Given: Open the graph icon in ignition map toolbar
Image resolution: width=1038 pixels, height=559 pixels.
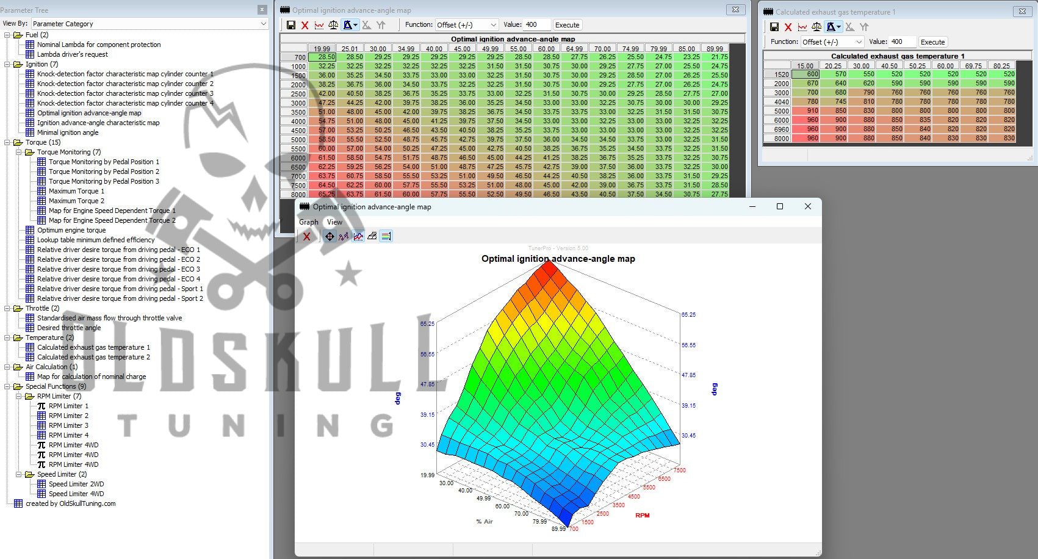Looking at the screenshot, I should click(319, 25).
